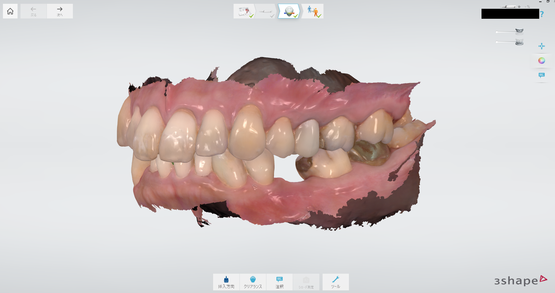Click the 注釈 annotation tool
Image resolution: width=555 pixels, height=293 pixels.
click(x=279, y=282)
